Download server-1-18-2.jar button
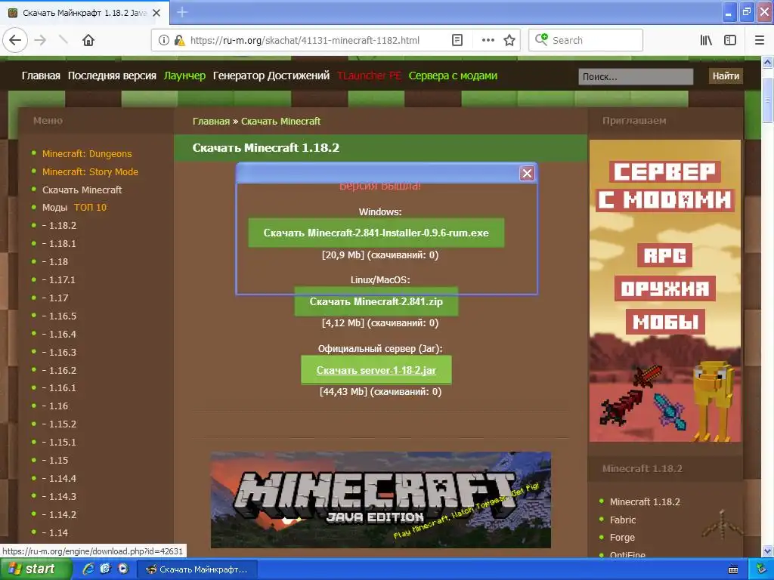This screenshot has height=580, width=774. (x=376, y=370)
